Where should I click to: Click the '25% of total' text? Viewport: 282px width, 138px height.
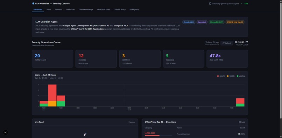(171, 64)
